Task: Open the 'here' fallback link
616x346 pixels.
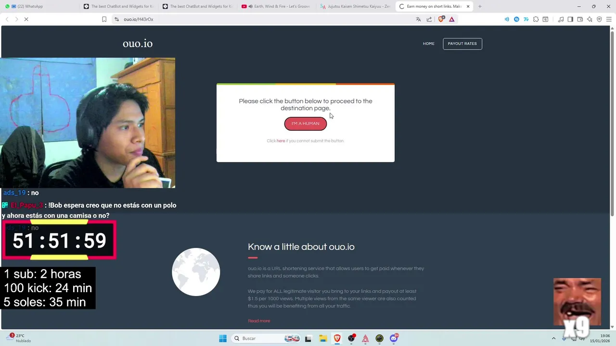Action: pyautogui.click(x=281, y=141)
